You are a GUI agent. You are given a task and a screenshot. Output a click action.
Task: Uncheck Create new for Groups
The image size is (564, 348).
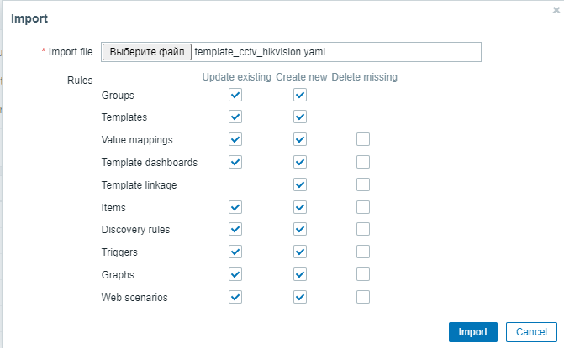[x=300, y=96]
